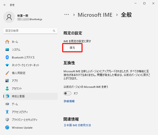Select ネットワークとインターネット

pyautogui.click(x=31, y=65)
